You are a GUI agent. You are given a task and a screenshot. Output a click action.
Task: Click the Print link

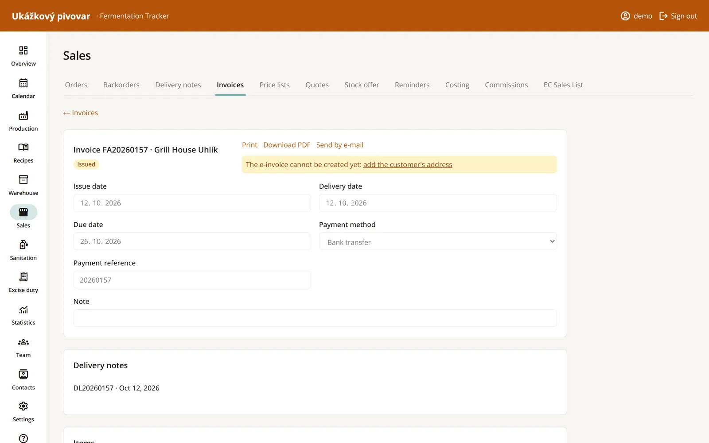click(x=249, y=145)
